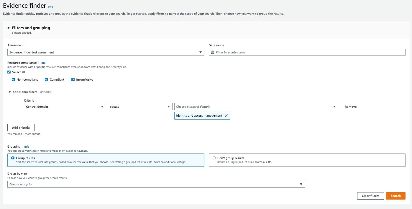Click Info next to Resource compliance
Image resolution: width=412 pixels, height=209 pixels.
[x=43, y=63]
